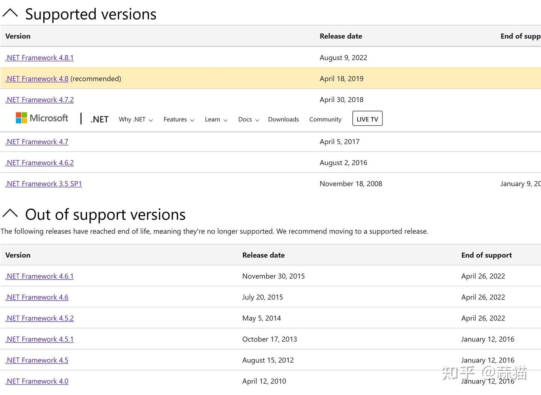Click the LIVE TV button

coord(367,118)
